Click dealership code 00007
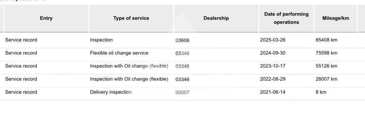The height and width of the screenshot is (129, 365). click(182, 92)
